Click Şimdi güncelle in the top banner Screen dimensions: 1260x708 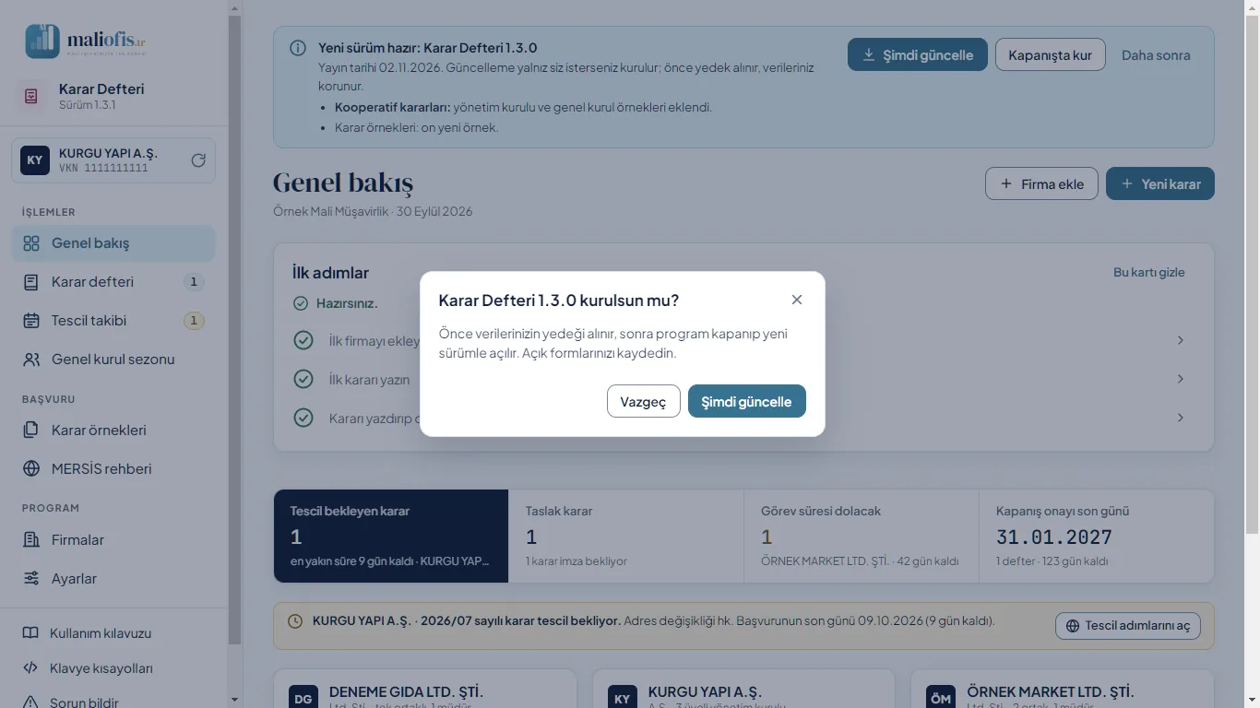918,55
